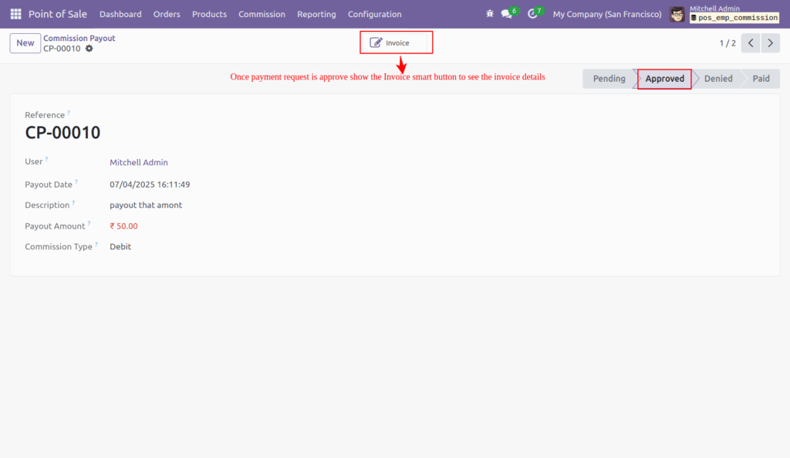Go to the previous record arrow
The image size is (790, 458).
[x=750, y=43]
